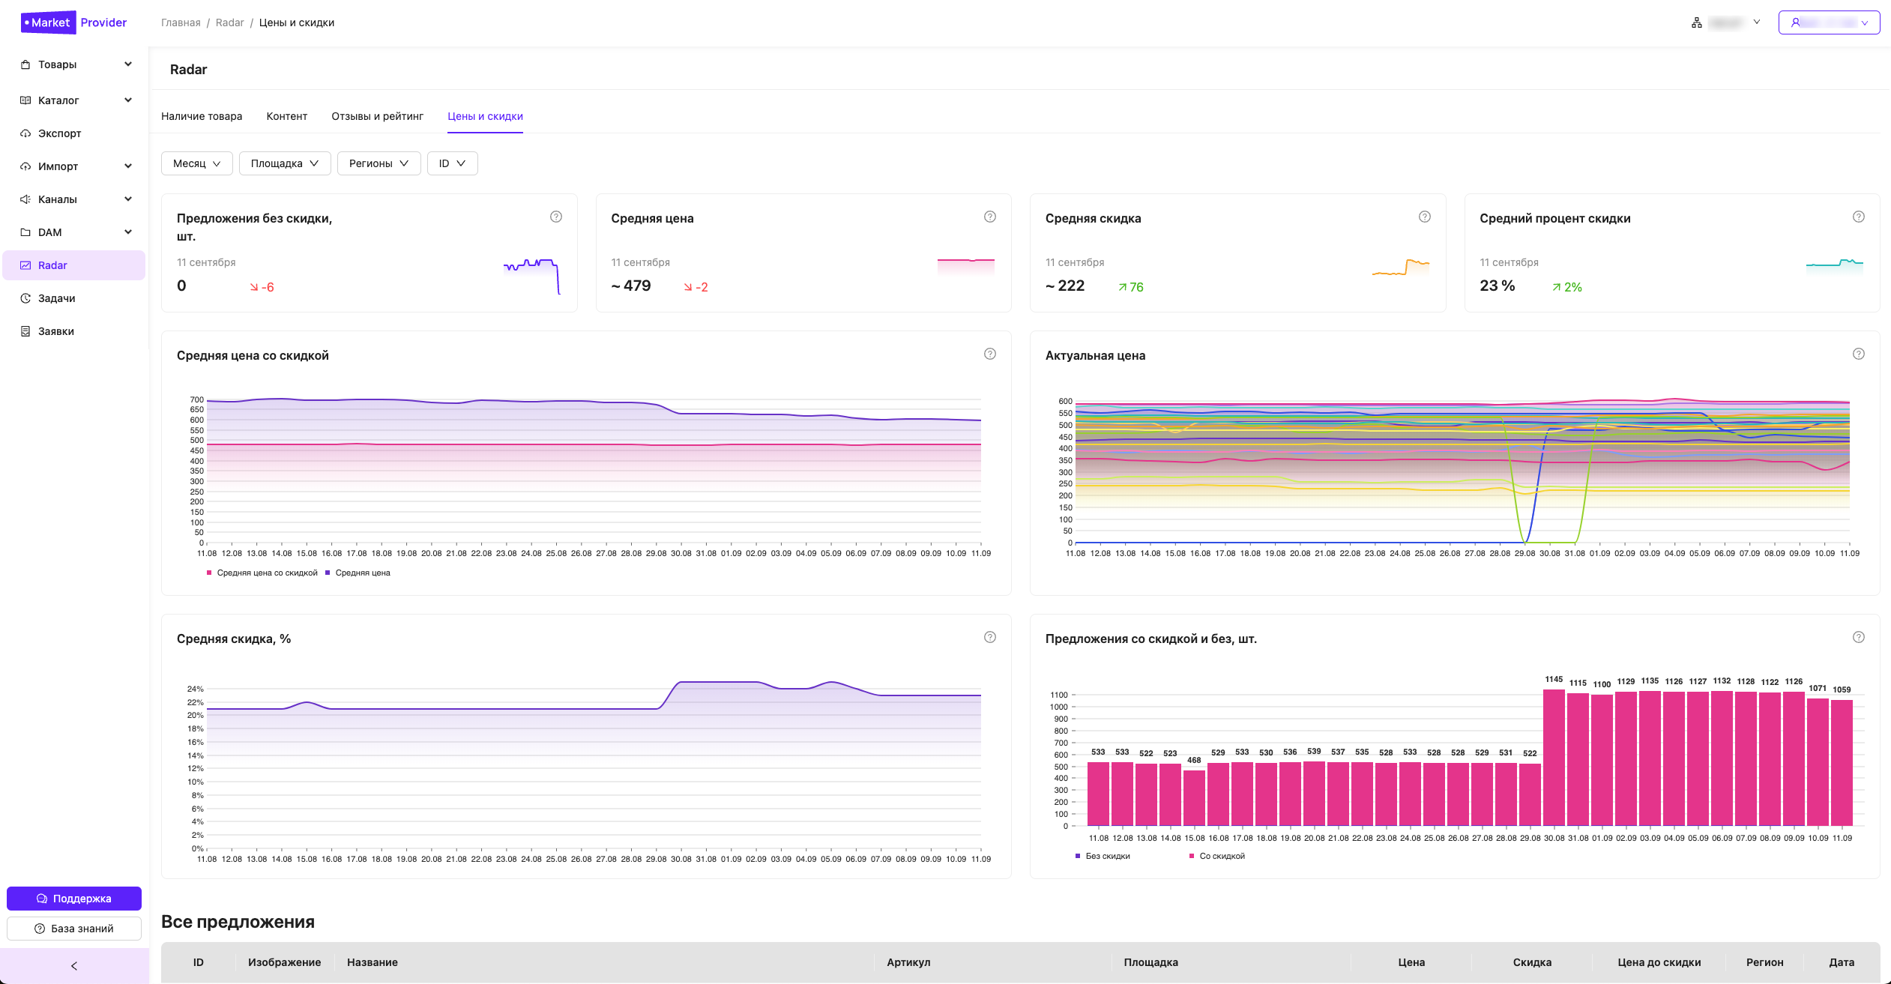This screenshot has width=1891, height=984.
Task: Collapse the sidebar with the arrow
Action: (73, 966)
